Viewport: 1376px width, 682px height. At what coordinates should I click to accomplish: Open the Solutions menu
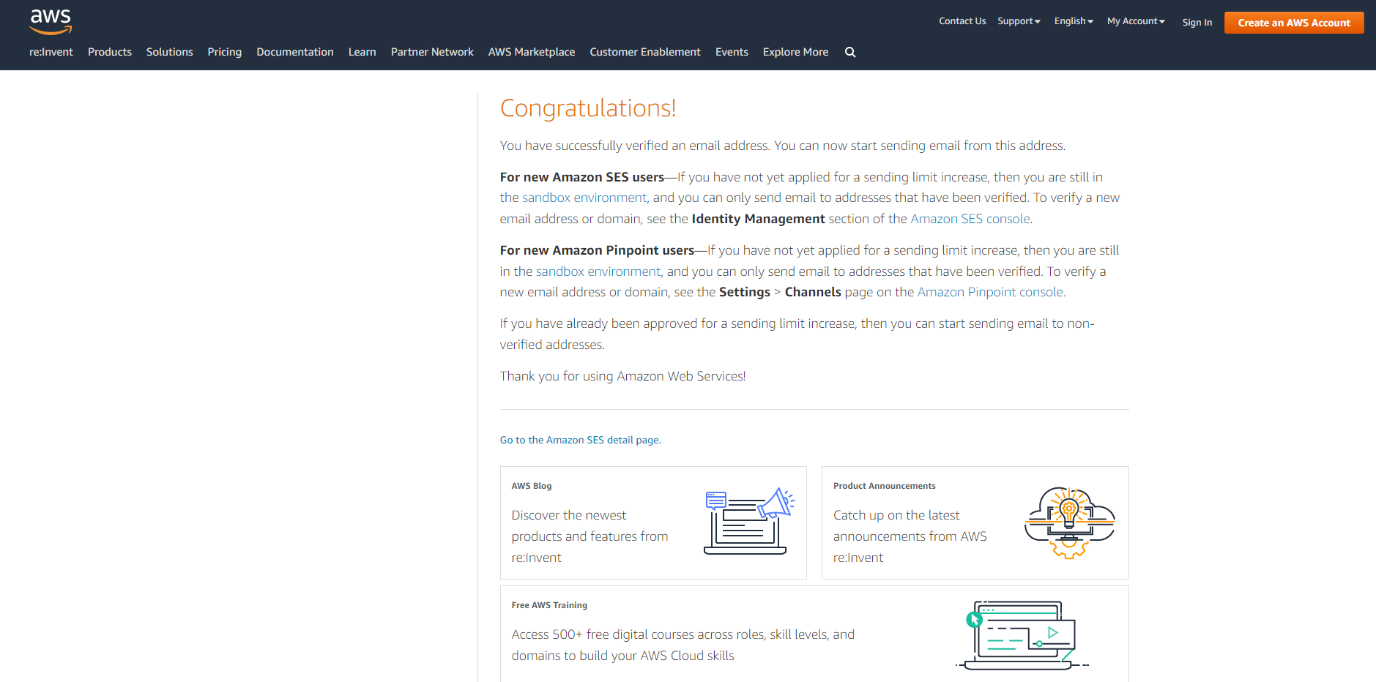click(170, 52)
